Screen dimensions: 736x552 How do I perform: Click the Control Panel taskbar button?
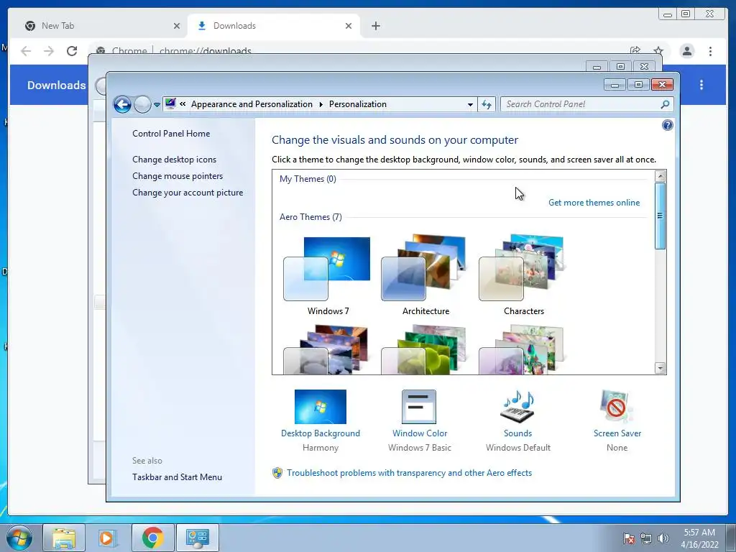[198, 538]
